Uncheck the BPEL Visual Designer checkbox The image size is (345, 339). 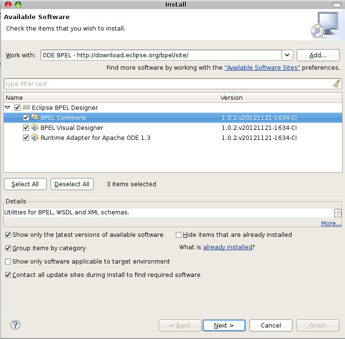(x=26, y=128)
